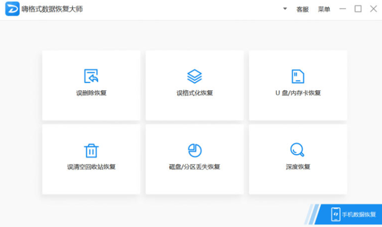Select the 误删除恢复 label
The image size is (382, 227).
pyautogui.click(x=91, y=93)
